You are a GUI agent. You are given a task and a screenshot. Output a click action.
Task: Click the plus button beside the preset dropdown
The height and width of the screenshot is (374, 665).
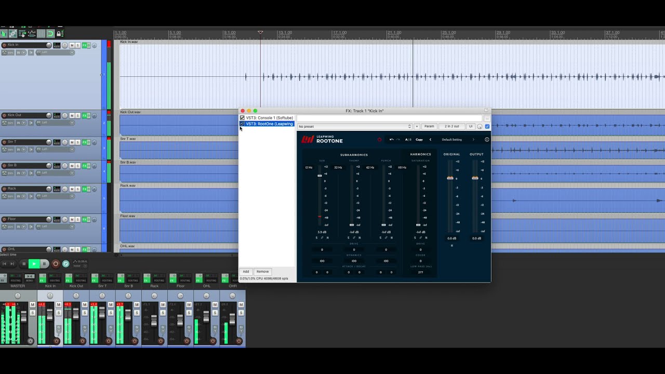point(417,126)
